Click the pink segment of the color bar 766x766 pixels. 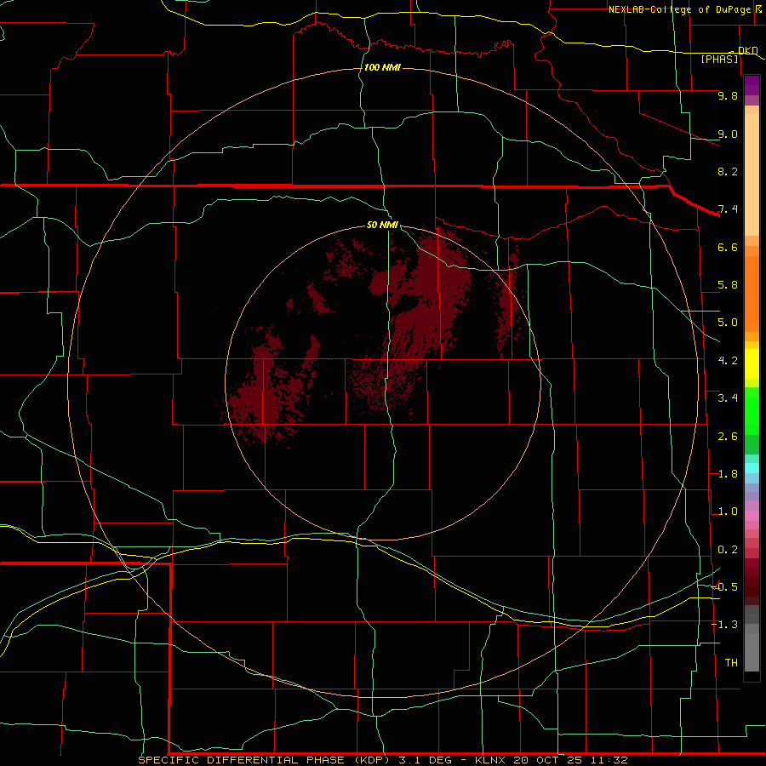coord(752,516)
